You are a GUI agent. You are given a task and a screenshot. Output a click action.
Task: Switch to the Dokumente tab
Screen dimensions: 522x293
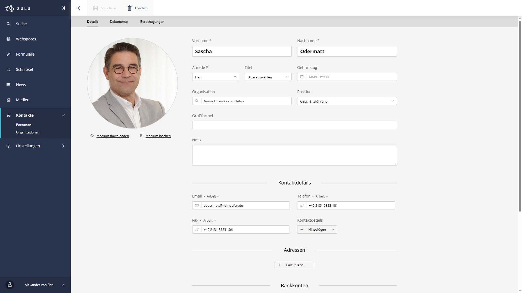click(x=119, y=22)
